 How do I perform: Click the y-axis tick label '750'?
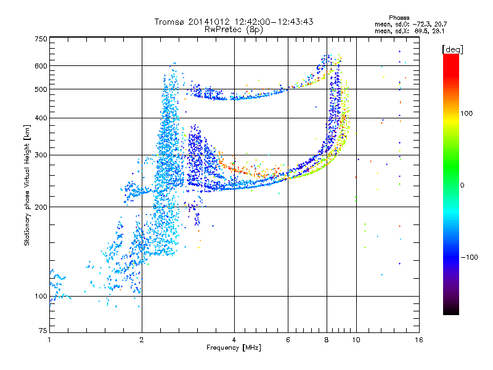41,39
